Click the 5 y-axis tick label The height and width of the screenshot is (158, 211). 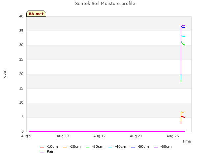click(22, 117)
